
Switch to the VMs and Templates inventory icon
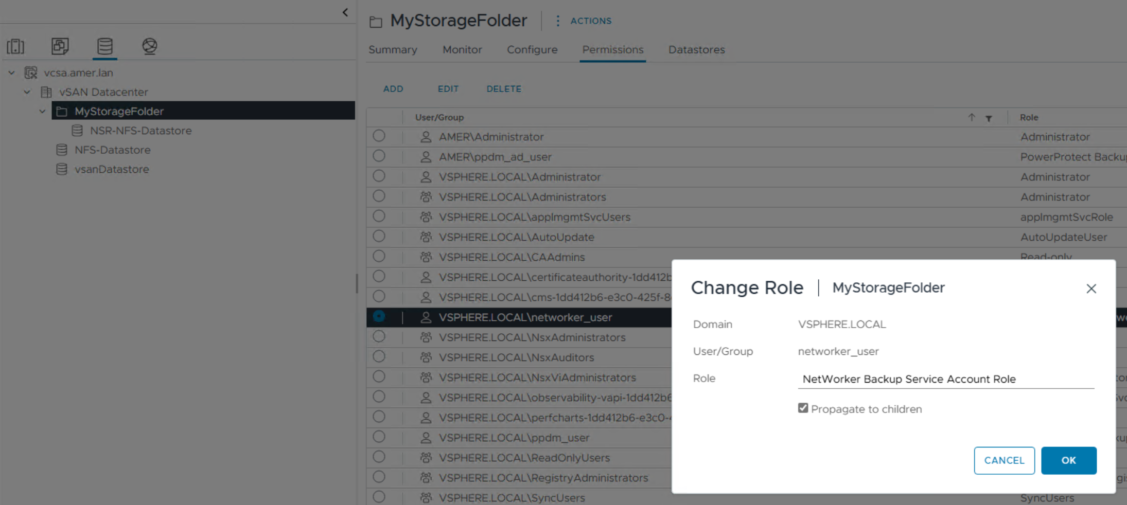[60, 46]
